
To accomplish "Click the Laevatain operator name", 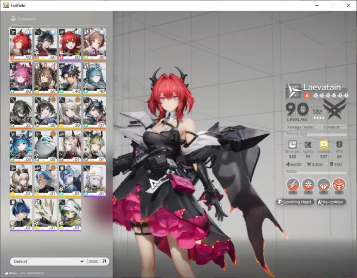I will 322,87.
